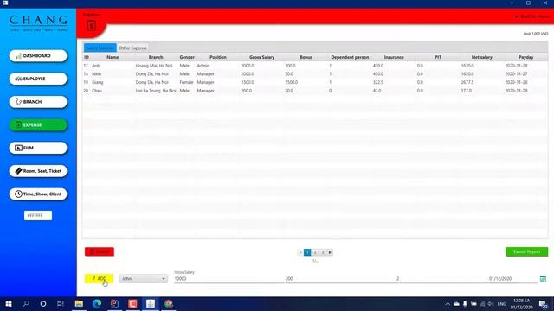Open Chrome from the taskbar
The width and height of the screenshot is (554, 311).
click(169, 304)
